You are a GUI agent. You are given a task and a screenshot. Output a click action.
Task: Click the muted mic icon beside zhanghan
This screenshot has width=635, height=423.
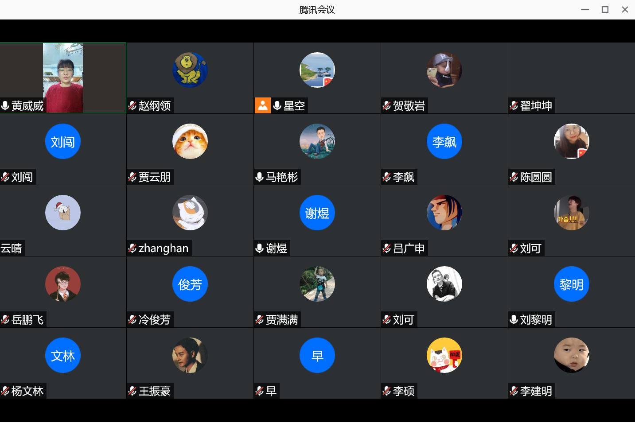[x=132, y=248]
